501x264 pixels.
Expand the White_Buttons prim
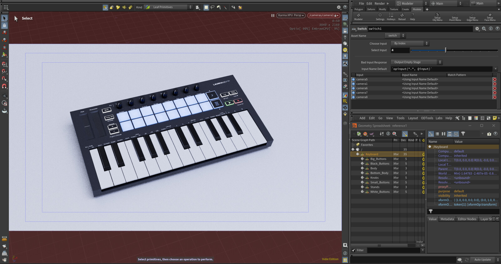(x=362, y=192)
